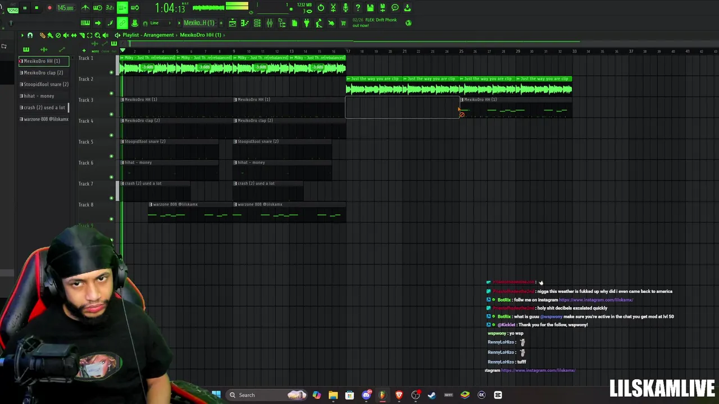Viewport: 719px width, 404px height.
Task: Select the zoom magnifier tool
Action: pyautogui.click(x=97, y=35)
